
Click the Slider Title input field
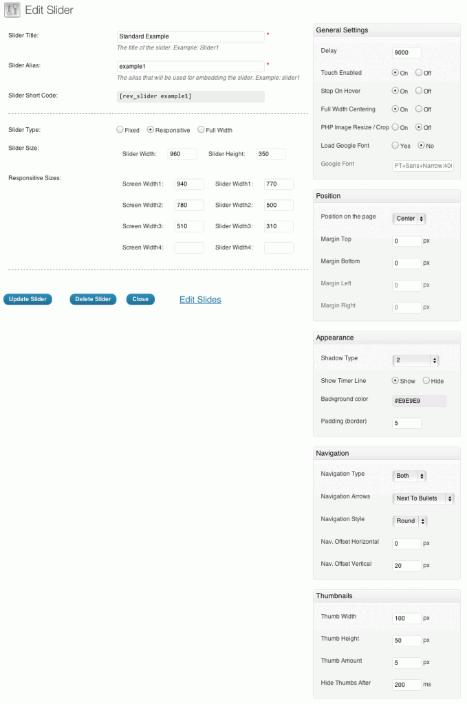191,36
